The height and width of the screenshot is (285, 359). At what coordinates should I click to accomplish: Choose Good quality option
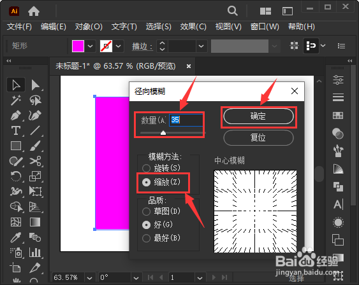click(x=158, y=225)
